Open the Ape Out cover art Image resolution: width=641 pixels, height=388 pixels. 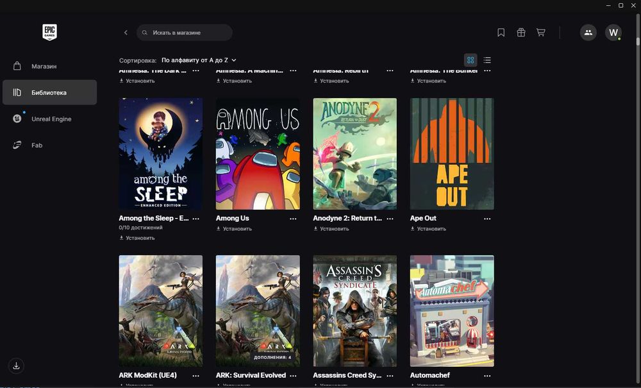tap(452, 154)
